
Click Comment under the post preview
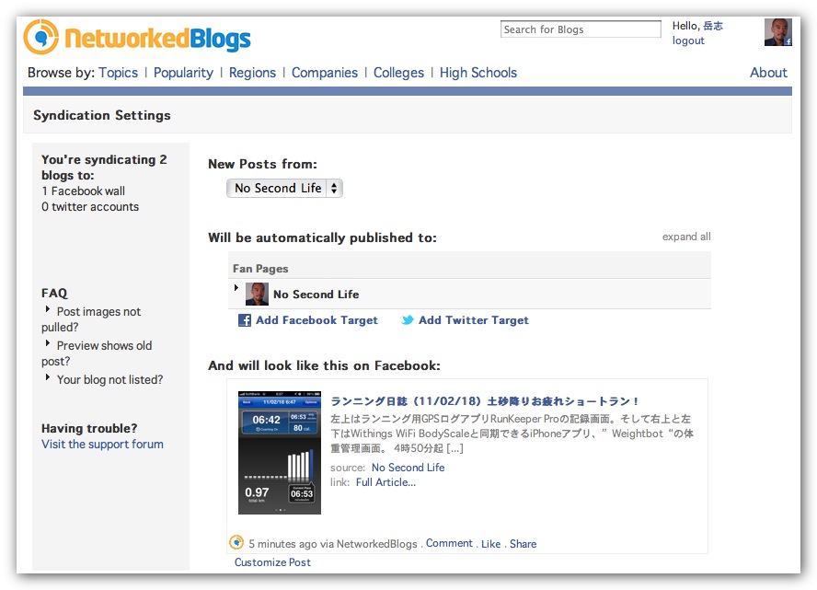point(449,543)
